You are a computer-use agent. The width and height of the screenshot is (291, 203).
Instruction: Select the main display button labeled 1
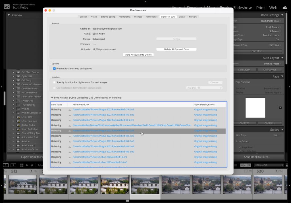pos(6,165)
